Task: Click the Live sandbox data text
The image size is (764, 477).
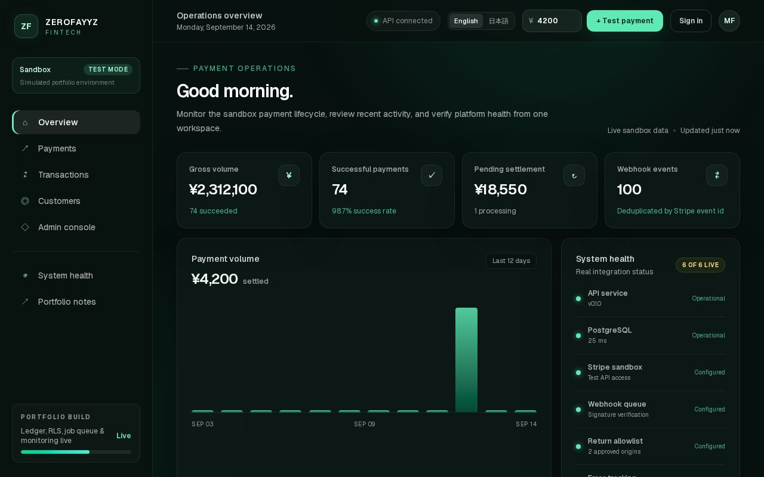Action: (638, 131)
